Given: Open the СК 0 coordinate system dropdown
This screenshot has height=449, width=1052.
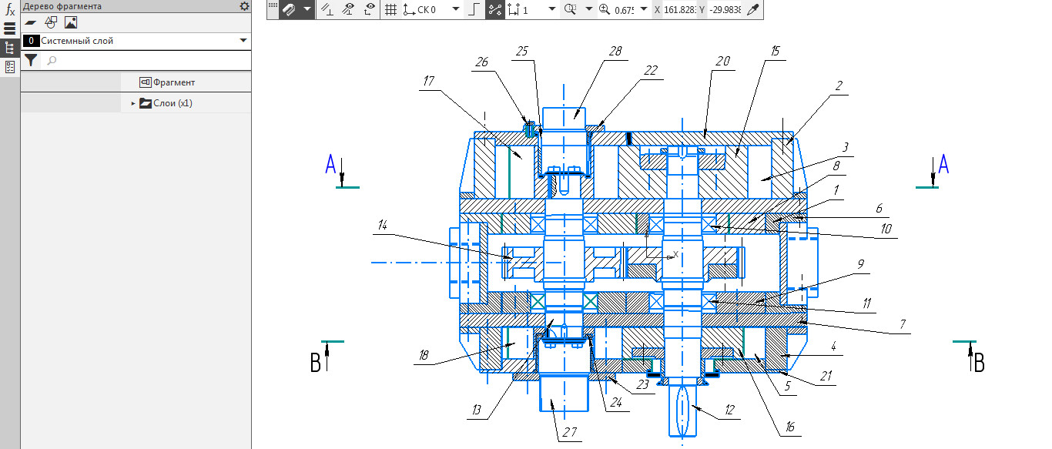Looking at the screenshot, I should point(455,10).
